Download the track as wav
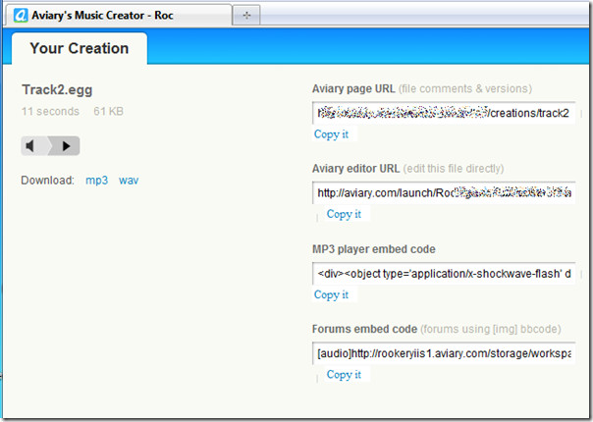Image resolution: width=593 pixels, height=422 pixels. coord(129,181)
